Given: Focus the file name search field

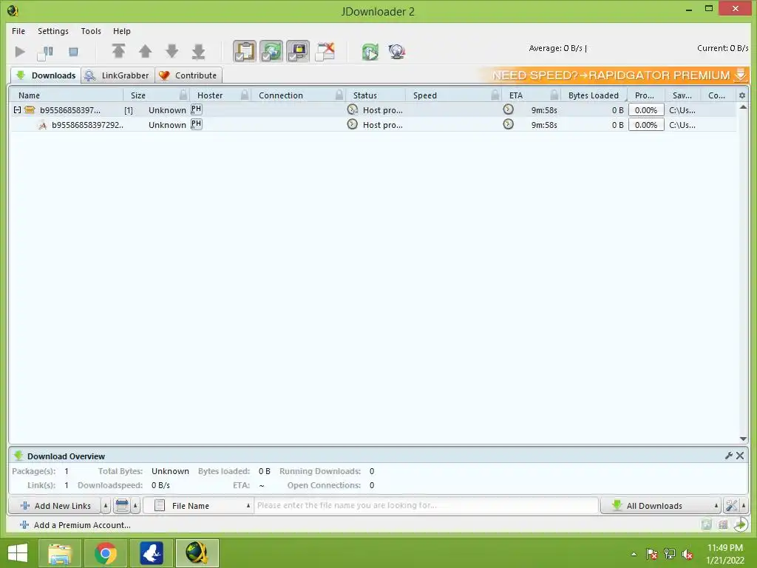Looking at the screenshot, I should pyautogui.click(x=426, y=506).
